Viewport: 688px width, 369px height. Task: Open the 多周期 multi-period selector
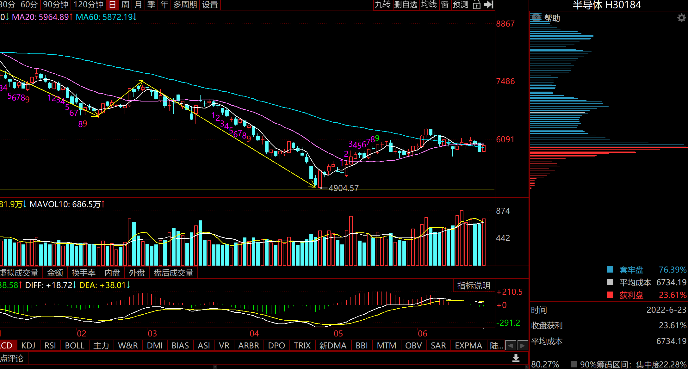185,5
